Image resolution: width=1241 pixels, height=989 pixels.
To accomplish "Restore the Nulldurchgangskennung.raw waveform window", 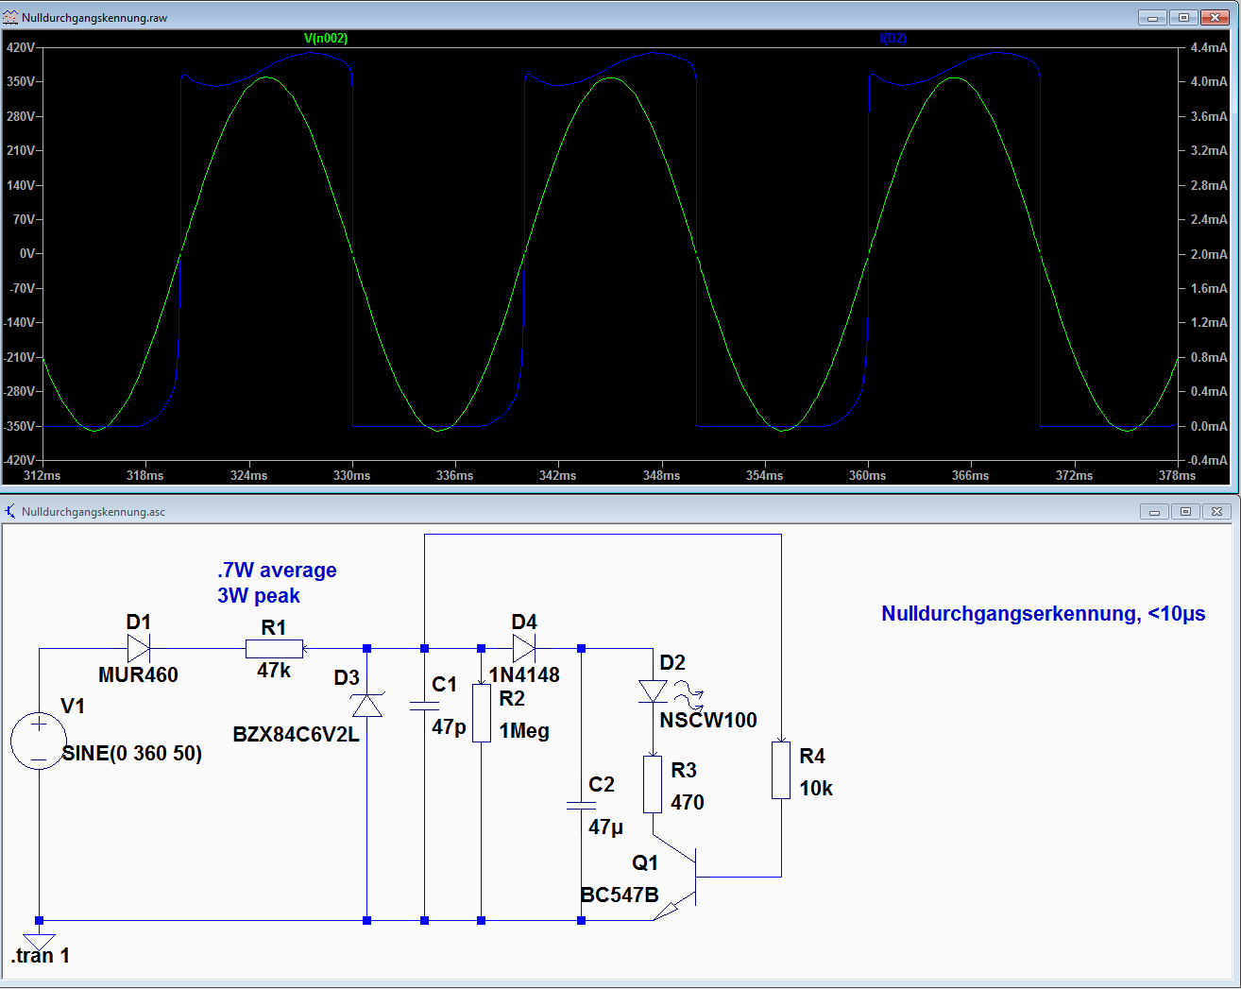I will pyautogui.click(x=1183, y=17).
